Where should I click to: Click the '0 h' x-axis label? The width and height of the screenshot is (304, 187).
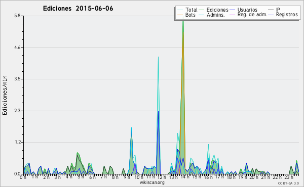pos(23,177)
